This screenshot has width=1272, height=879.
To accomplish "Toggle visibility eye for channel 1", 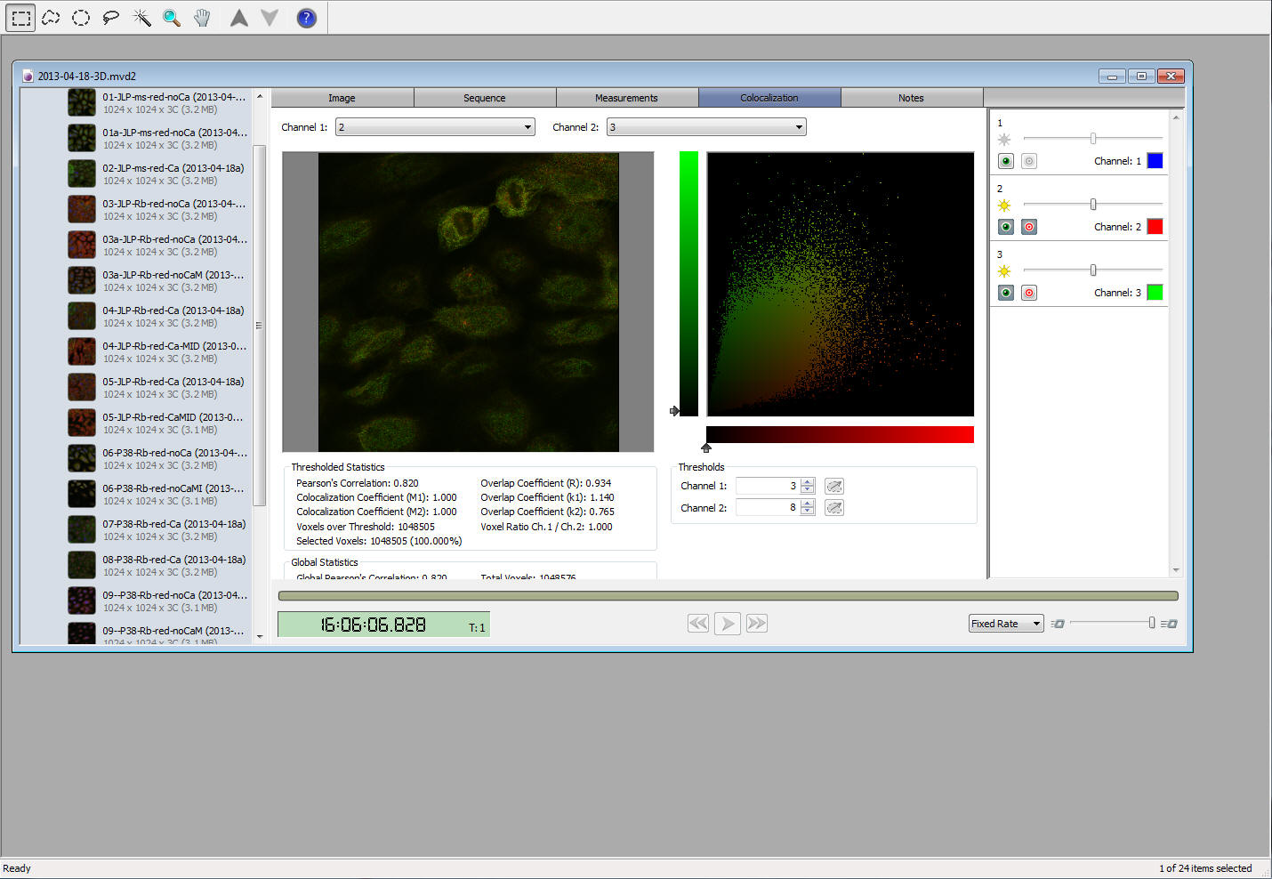I will (x=1006, y=161).
